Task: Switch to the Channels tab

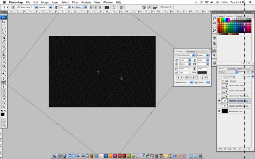Action: [232, 68]
